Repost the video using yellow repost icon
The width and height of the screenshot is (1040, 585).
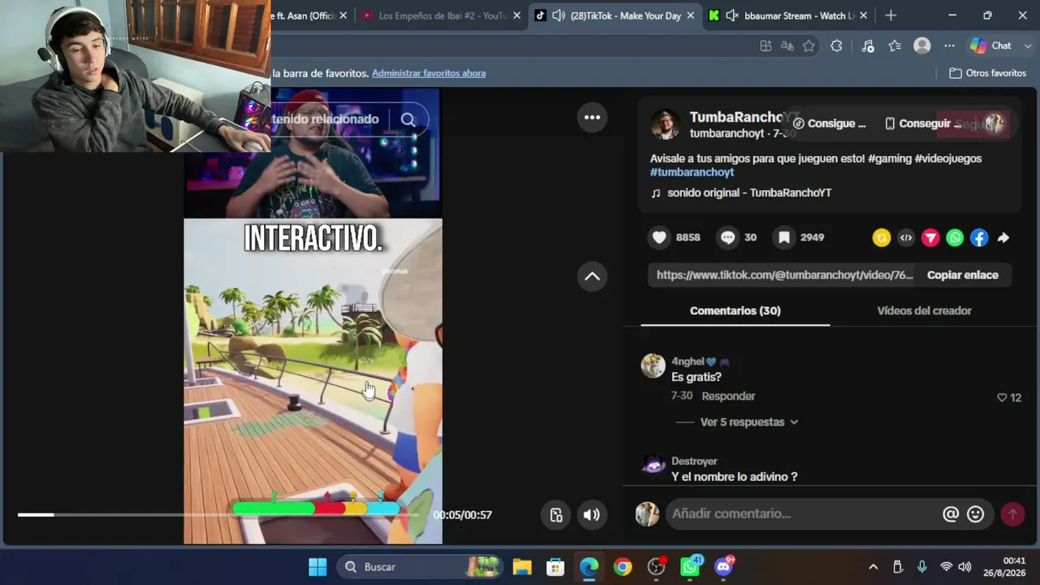[882, 237]
